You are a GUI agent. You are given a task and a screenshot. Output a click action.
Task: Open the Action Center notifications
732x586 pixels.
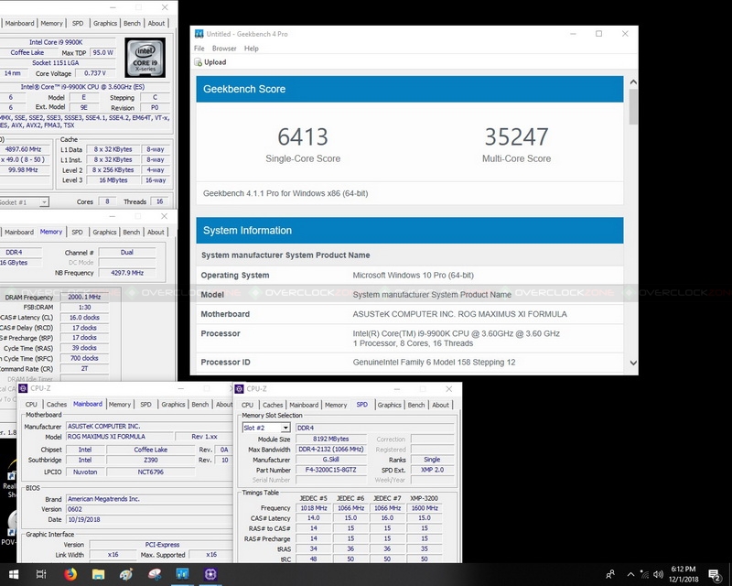click(715, 574)
